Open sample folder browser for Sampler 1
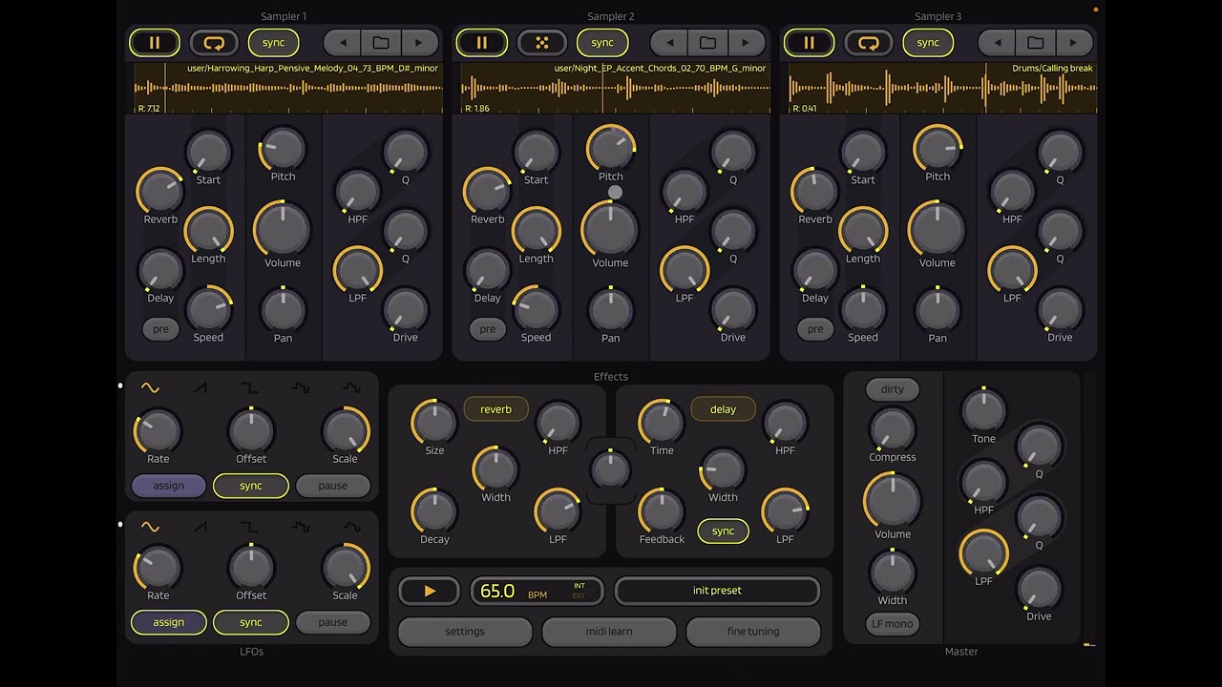1222x687 pixels. tap(380, 43)
